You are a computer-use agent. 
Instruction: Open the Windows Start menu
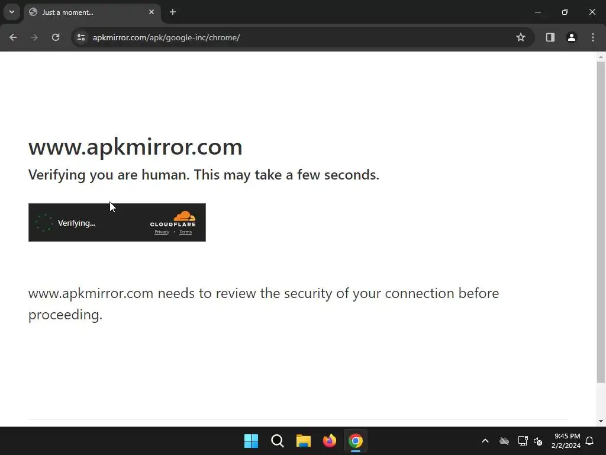click(x=251, y=441)
